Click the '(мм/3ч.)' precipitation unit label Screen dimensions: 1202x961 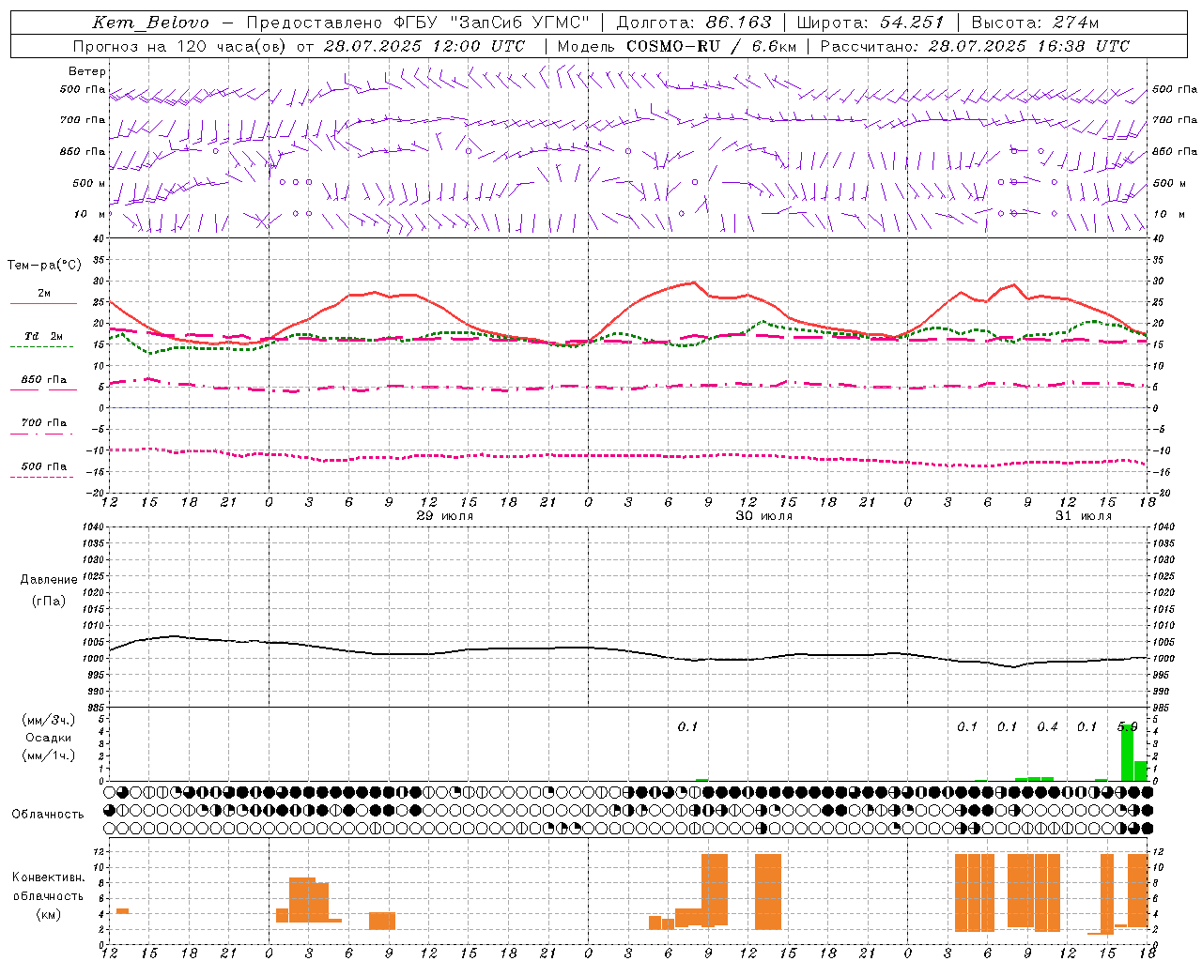tap(49, 721)
